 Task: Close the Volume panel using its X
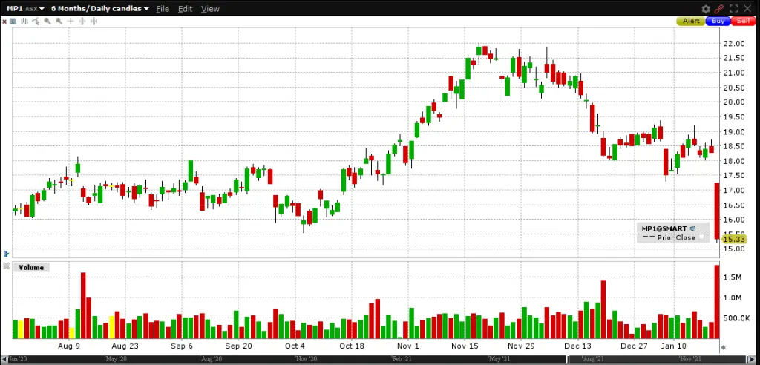7,267
